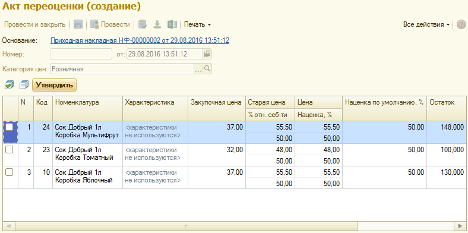Tick checkbox for Сок Добрый Яблочный row
The height and width of the screenshot is (233, 468).
click(x=10, y=172)
